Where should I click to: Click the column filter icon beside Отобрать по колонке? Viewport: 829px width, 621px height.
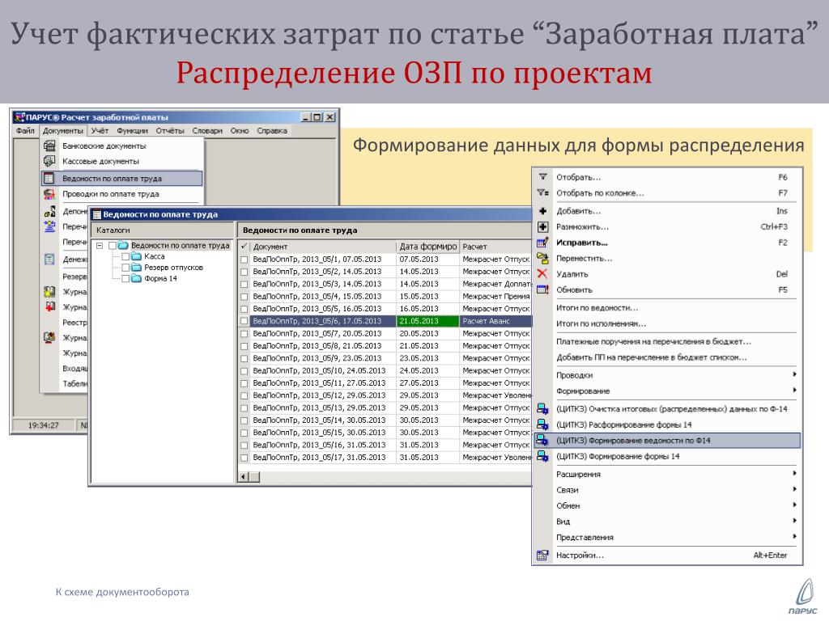click(x=543, y=192)
